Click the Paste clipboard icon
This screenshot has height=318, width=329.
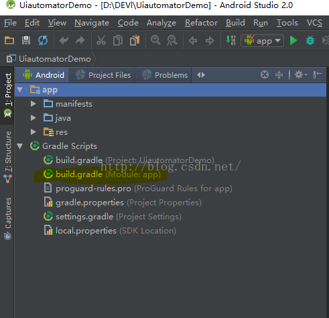tap(135, 40)
